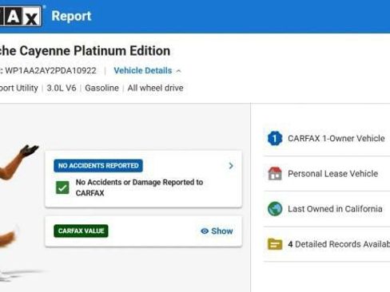Click Last Owned in California text
390x292 pixels.
click(x=335, y=209)
